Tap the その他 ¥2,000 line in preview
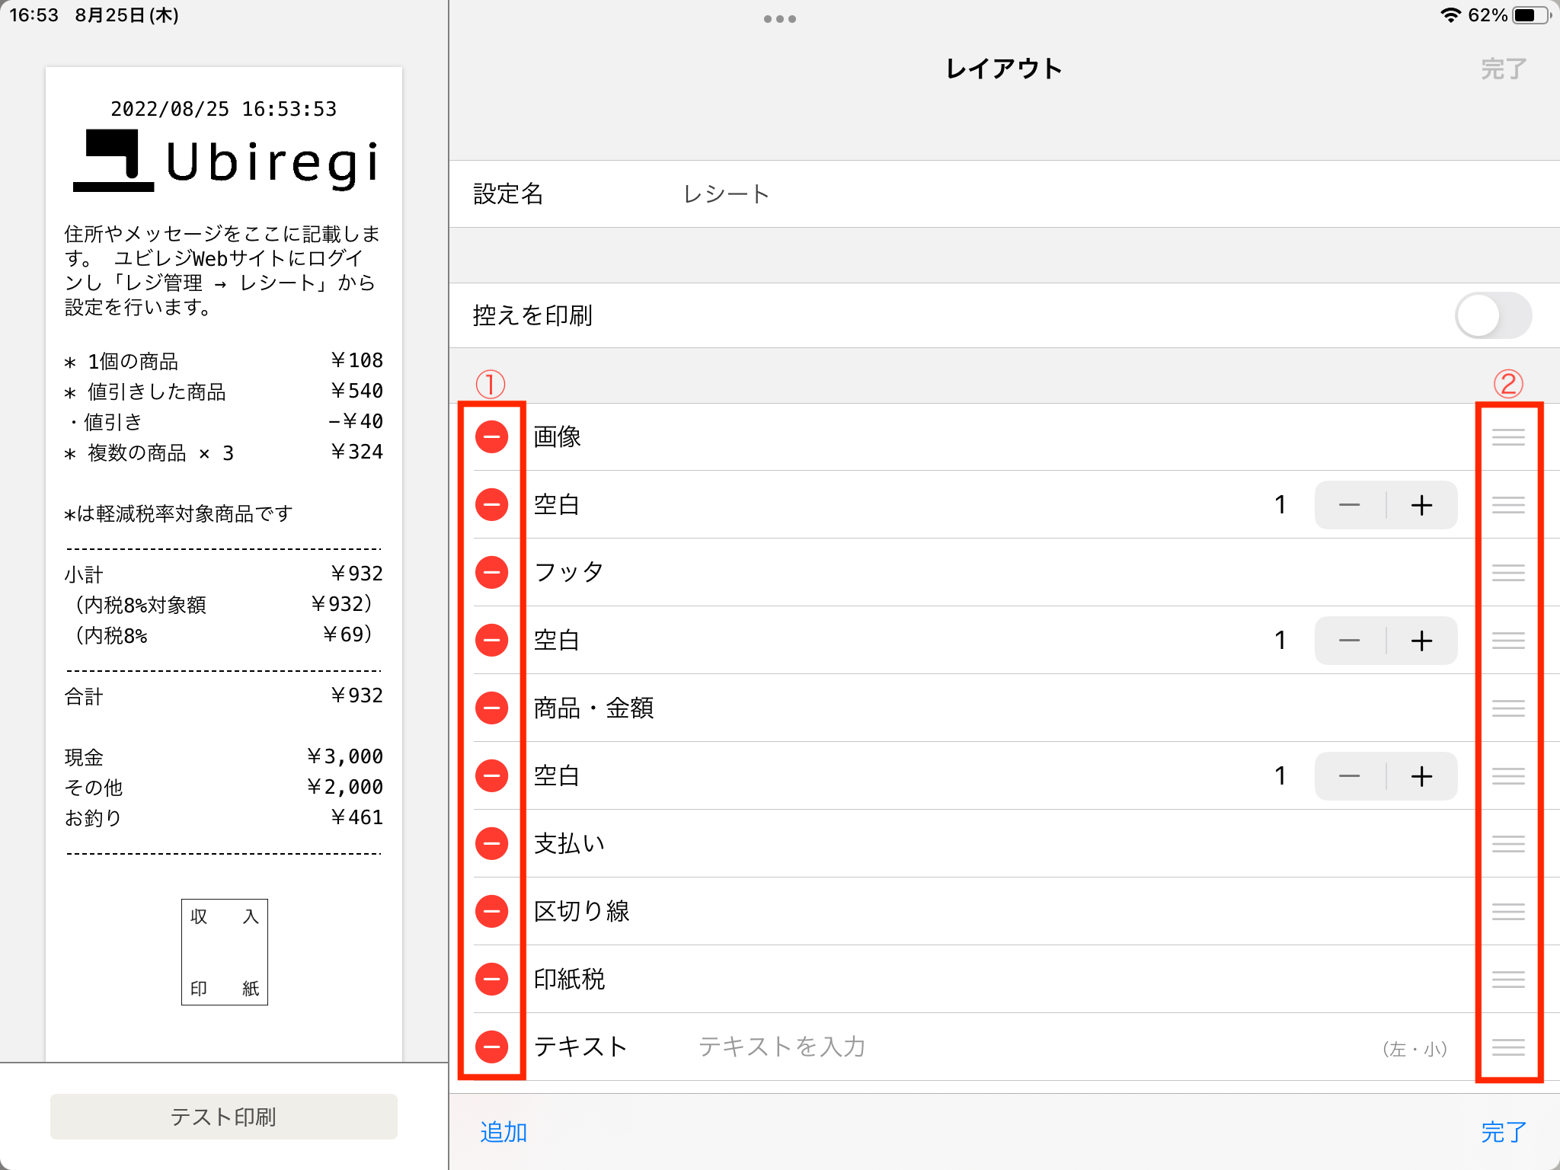 point(224,788)
